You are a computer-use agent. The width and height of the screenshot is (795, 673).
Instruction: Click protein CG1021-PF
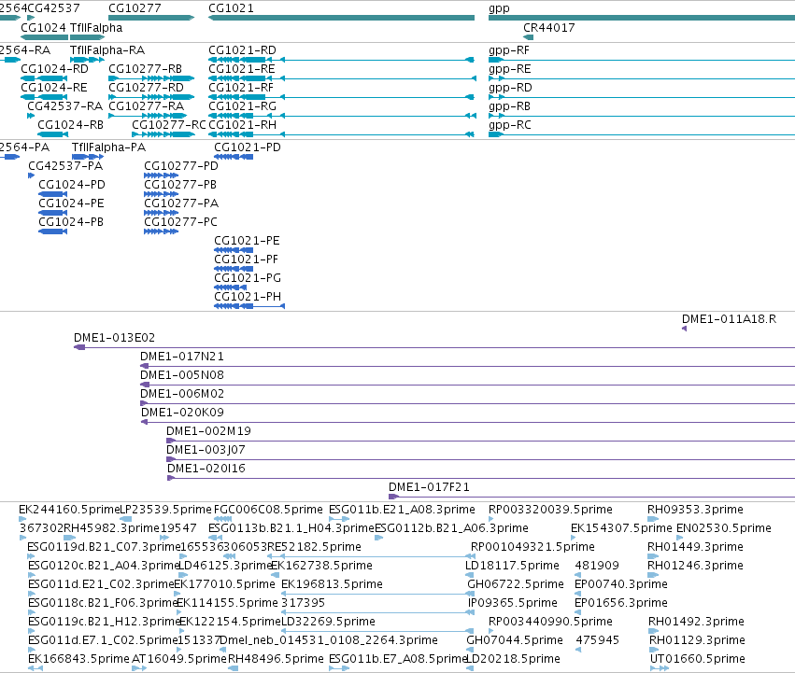(x=246, y=259)
